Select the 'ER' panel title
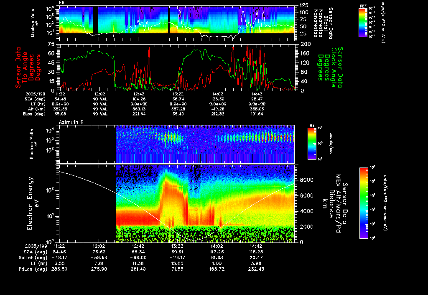 coord(61,3)
